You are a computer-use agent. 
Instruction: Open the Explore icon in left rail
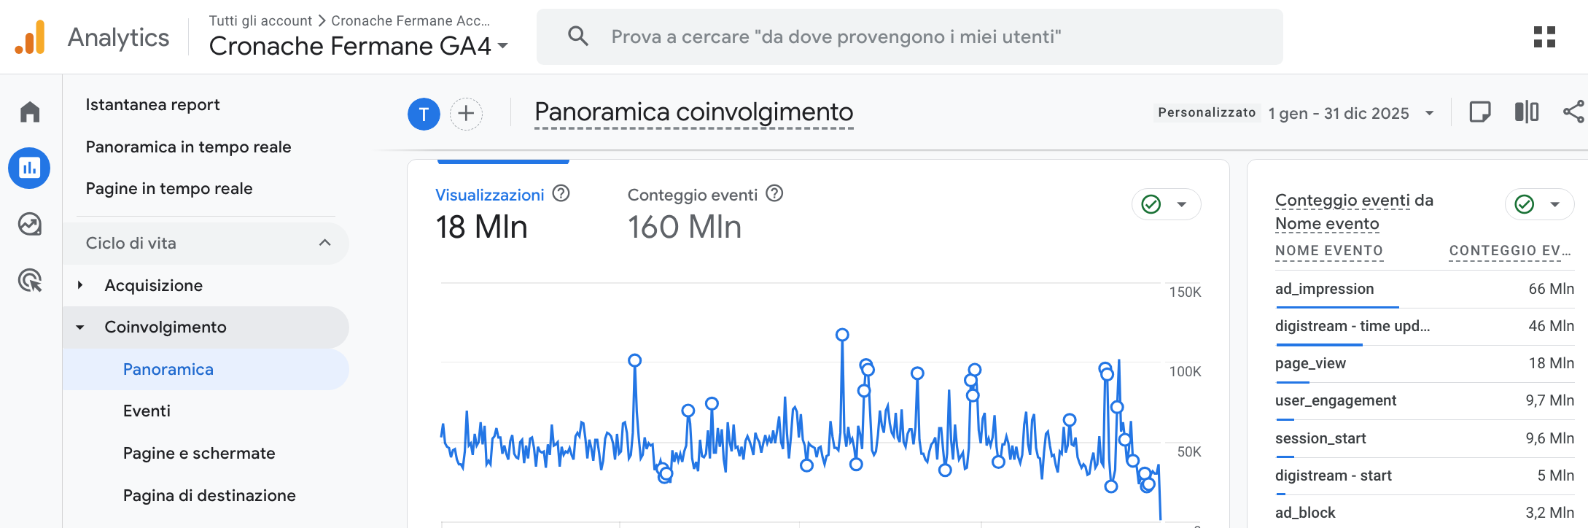[30, 224]
